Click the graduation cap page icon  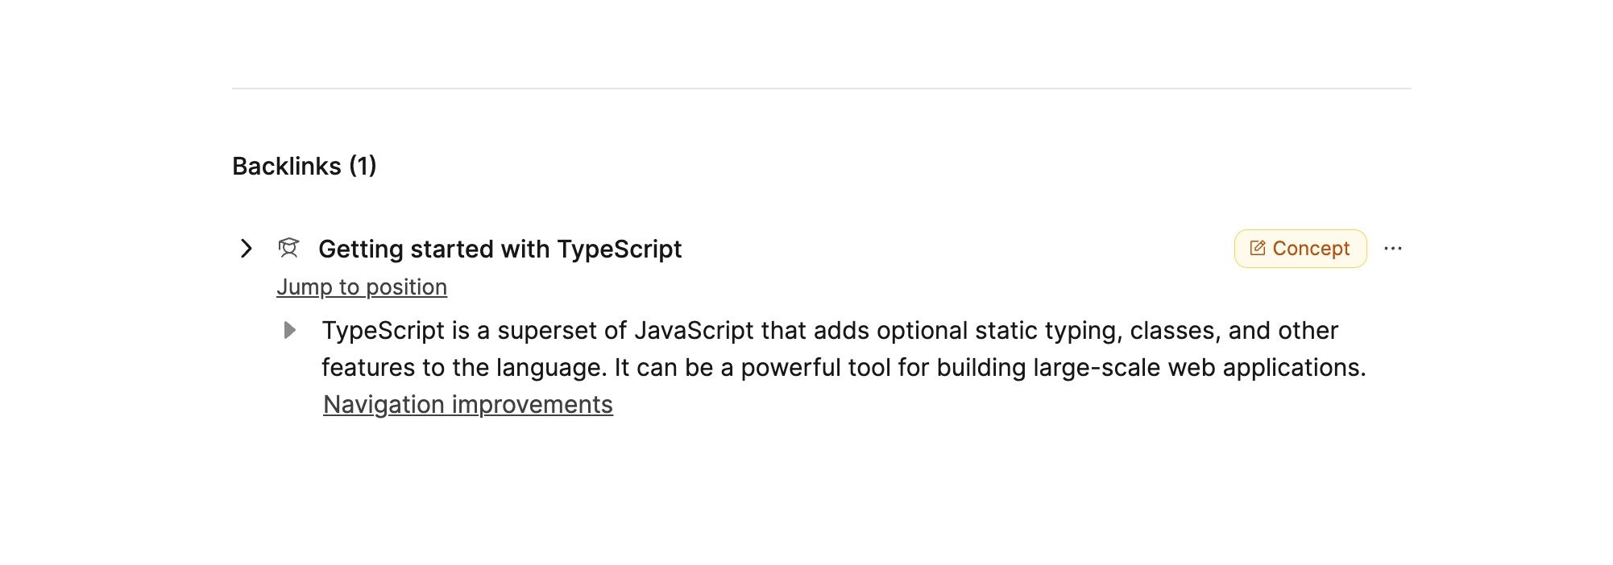click(288, 248)
